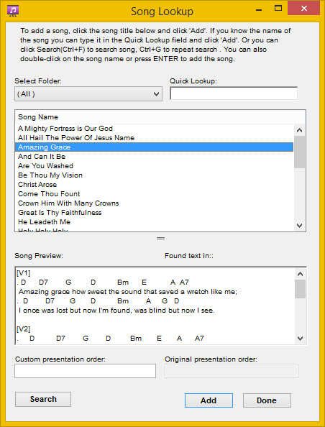Click the Original presentation order field
325x427 pixels.
(232, 371)
